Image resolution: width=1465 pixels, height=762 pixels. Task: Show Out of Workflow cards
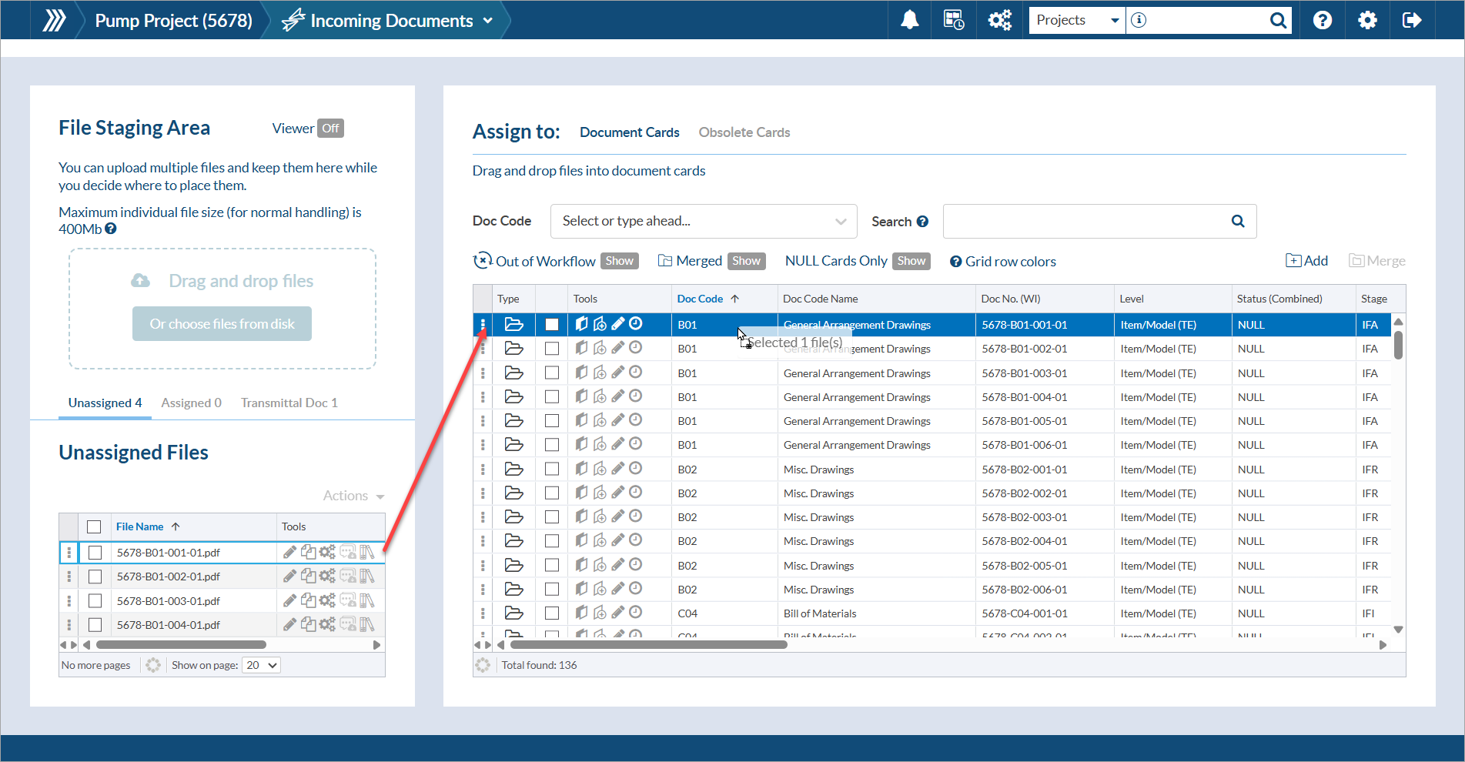pyautogui.click(x=619, y=261)
